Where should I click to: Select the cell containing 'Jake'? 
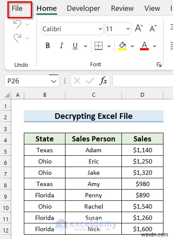pyautogui.click(x=93, y=173)
